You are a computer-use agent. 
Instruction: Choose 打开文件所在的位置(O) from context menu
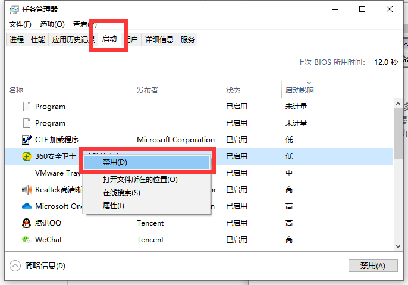coord(140,180)
